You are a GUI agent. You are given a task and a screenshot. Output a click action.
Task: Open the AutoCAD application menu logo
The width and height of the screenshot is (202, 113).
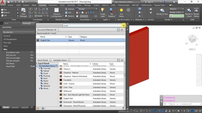(x=3, y=3)
